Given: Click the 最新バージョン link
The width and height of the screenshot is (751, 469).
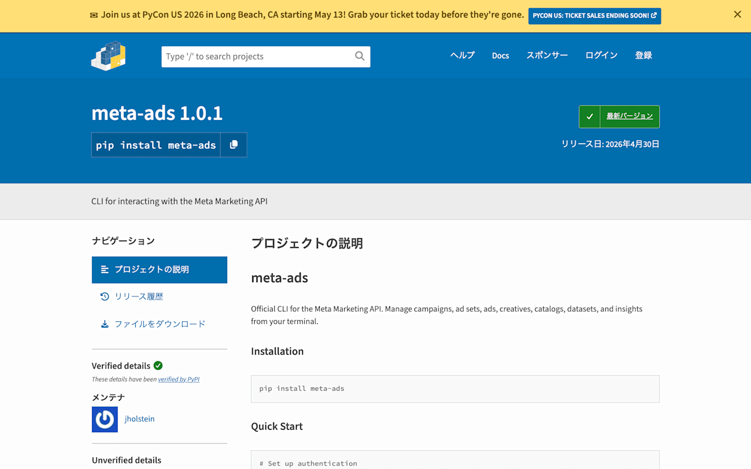Looking at the screenshot, I should [630, 116].
